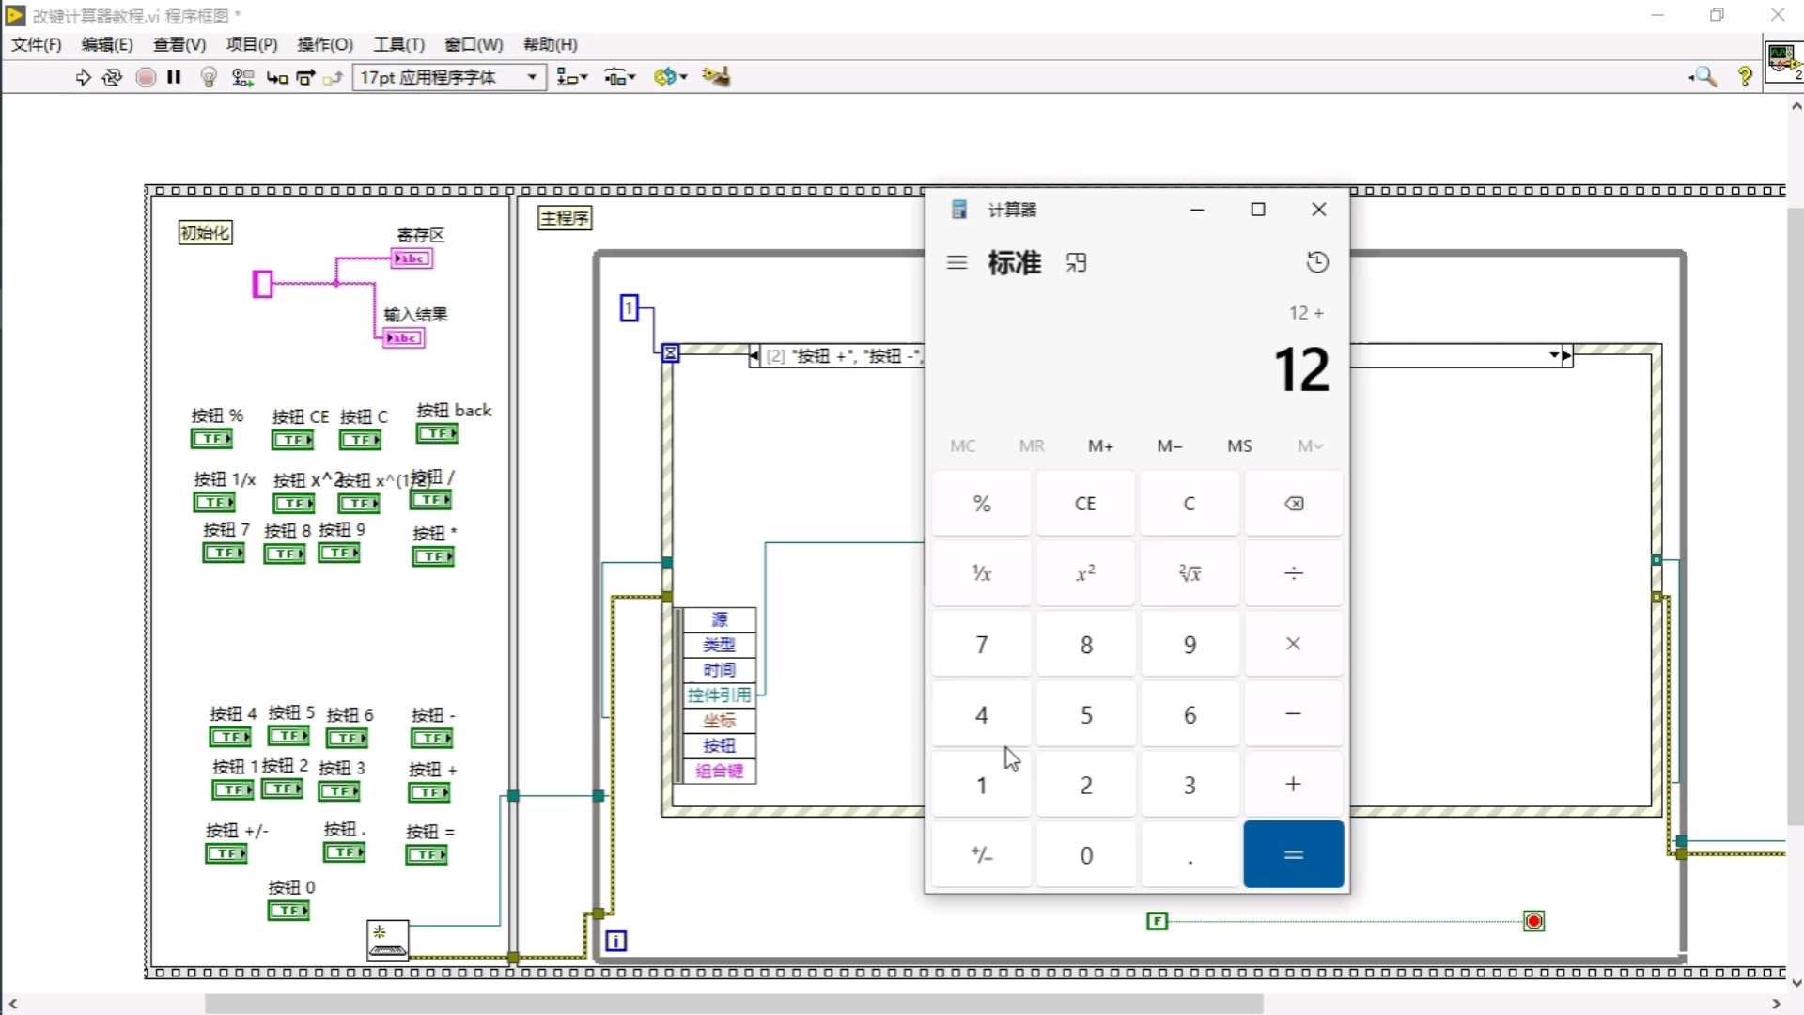
Task: Click the Step Into debugging icon
Action: pyautogui.click(x=277, y=77)
